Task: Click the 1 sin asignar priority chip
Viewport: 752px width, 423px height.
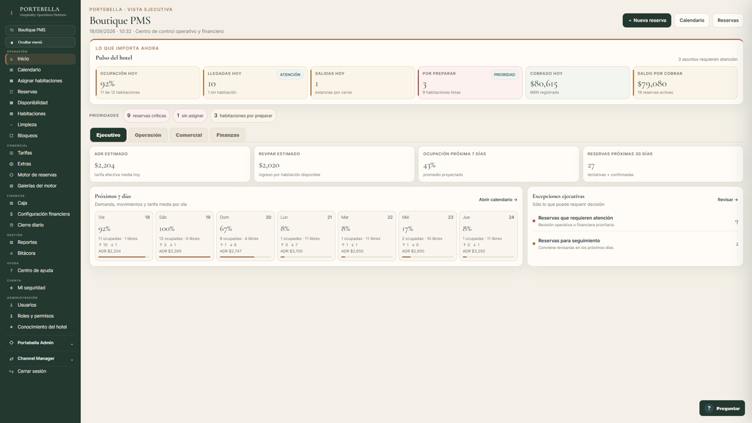Action: 190,116
